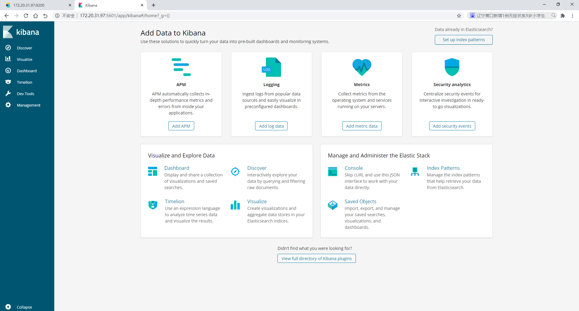Image resolution: width=579 pixels, height=311 pixels.
Task: Open Dashboard sidebar icon
Action: pos(8,70)
